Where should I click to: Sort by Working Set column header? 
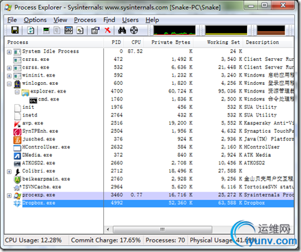tap(219, 42)
